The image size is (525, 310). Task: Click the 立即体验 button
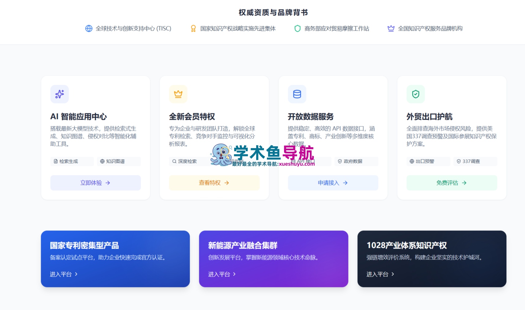click(x=96, y=183)
